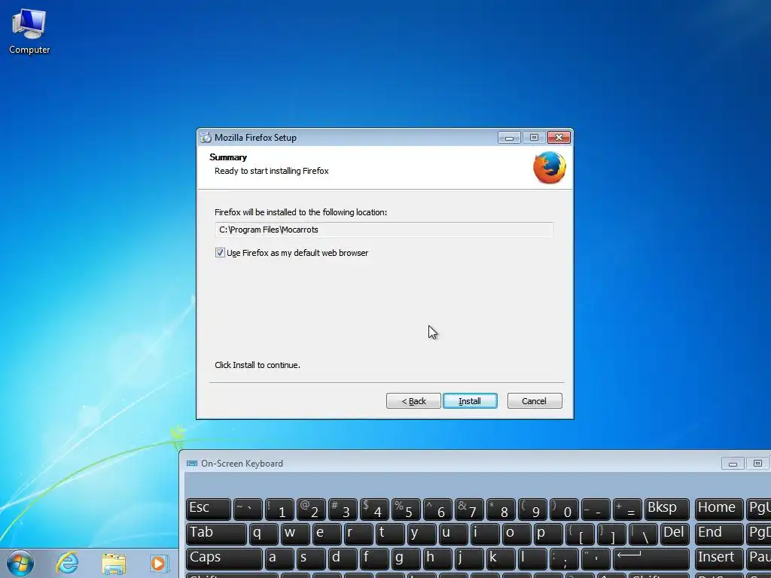Tap the 4 key on-screen
The image size is (771, 578).
[x=374, y=510]
